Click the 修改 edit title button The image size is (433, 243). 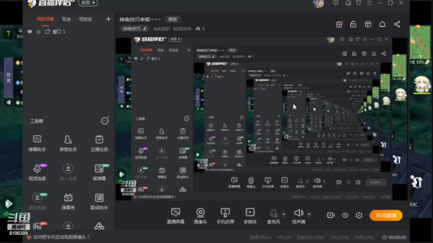click(173, 19)
